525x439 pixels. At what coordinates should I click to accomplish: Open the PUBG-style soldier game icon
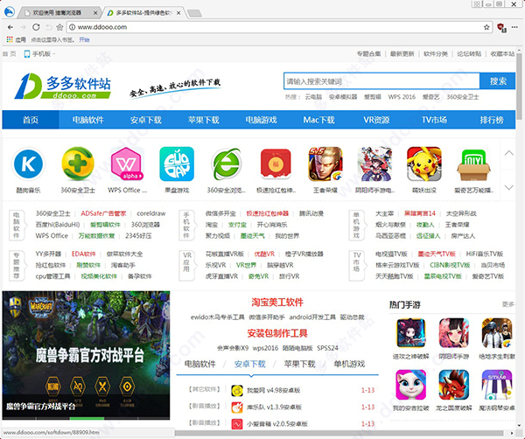pyautogui.click(x=497, y=333)
